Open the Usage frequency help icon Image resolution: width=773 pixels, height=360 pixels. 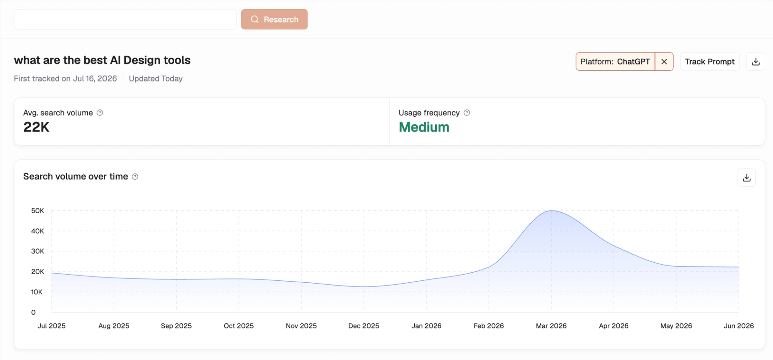pos(467,113)
